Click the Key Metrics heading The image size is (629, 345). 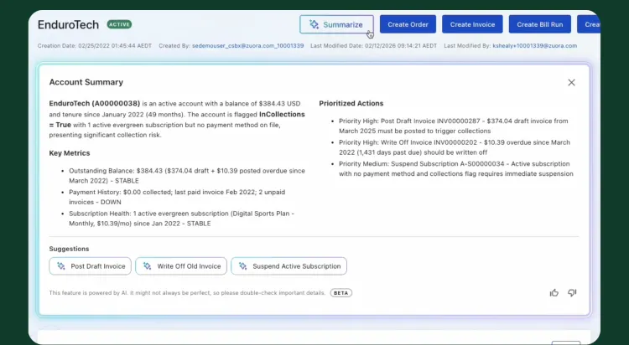[70, 153]
